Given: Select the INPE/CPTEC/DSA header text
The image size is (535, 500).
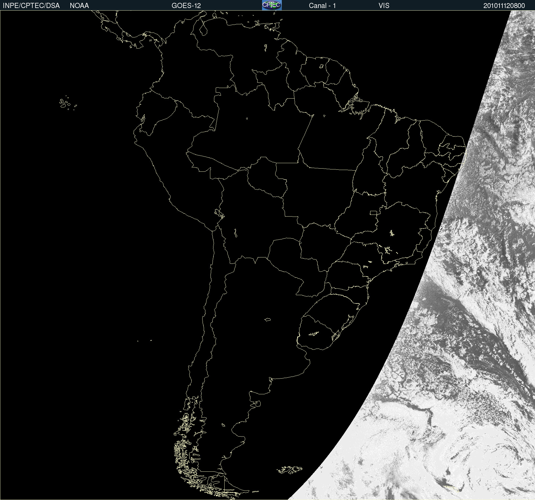Looking at the screenshot, I should (x=31, y=6).
